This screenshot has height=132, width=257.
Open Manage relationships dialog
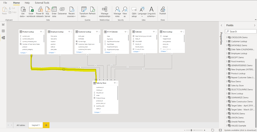104,12
